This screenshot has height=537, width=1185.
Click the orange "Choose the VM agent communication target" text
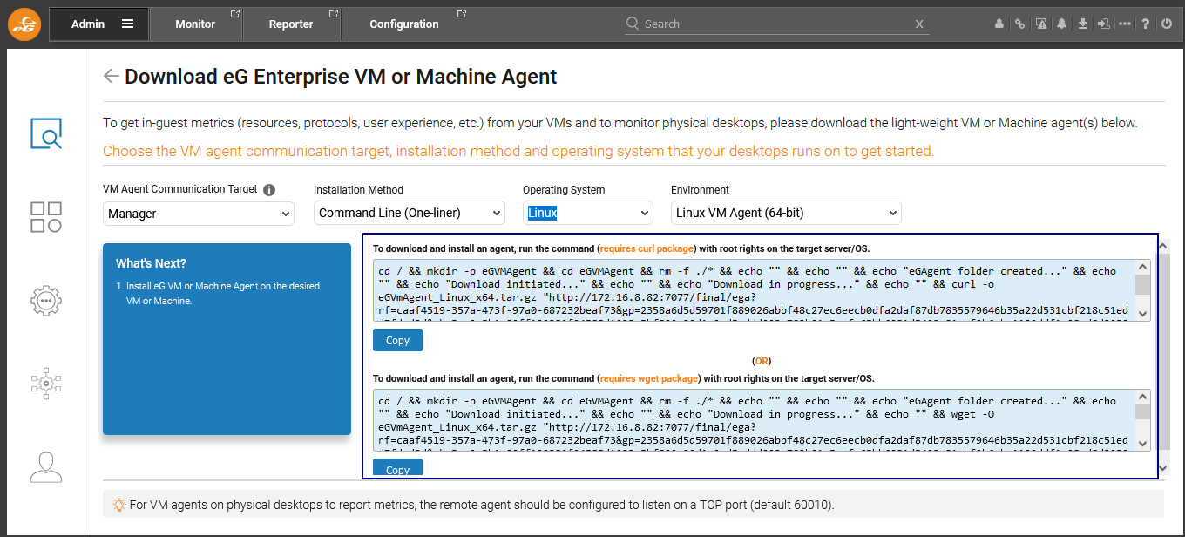518,151
